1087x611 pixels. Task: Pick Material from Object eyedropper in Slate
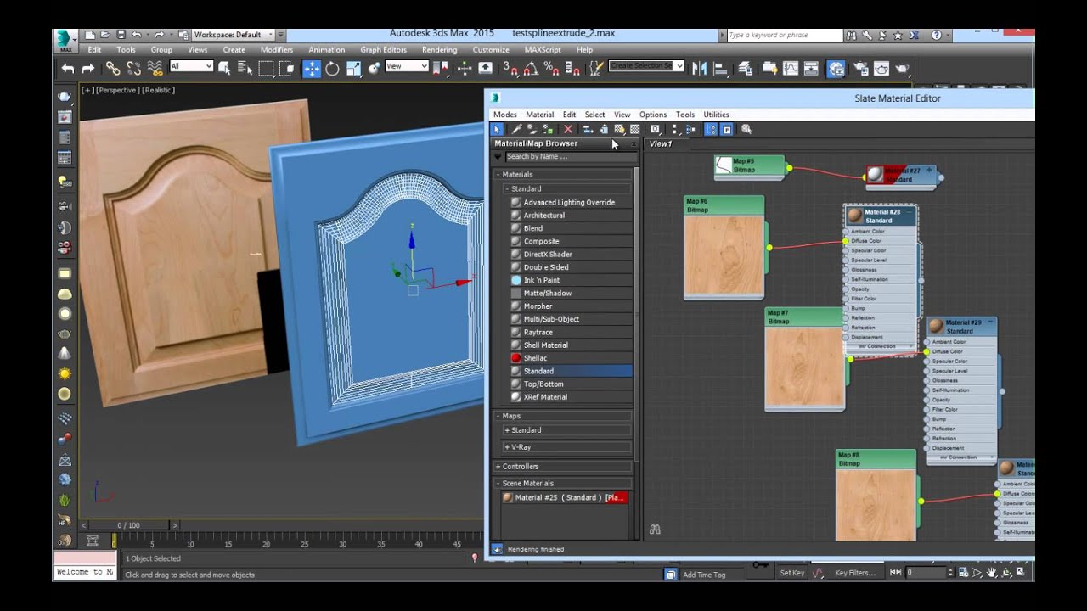click(515, 129)
